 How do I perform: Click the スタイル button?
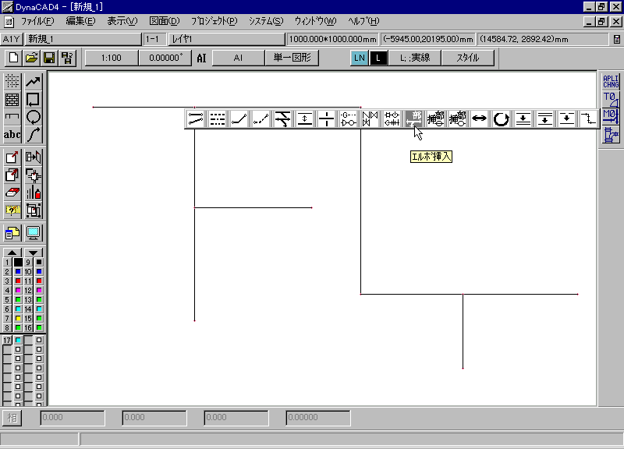468,58
